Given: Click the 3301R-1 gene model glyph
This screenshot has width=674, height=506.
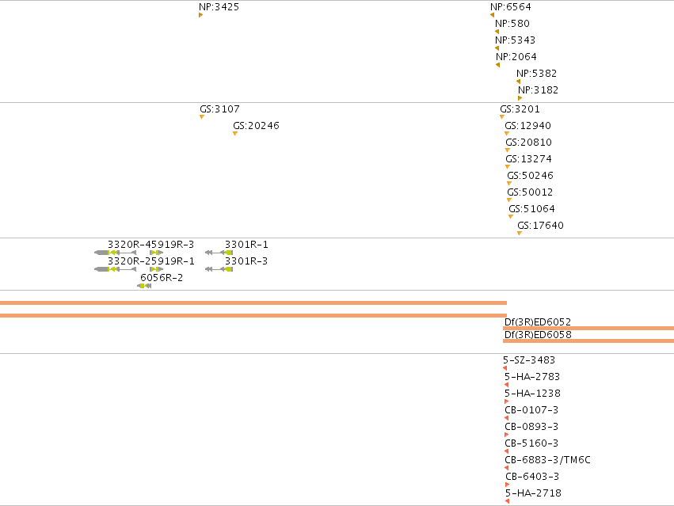Looking at the screenshot, I should pyautogui.click(x=219, y=253).
